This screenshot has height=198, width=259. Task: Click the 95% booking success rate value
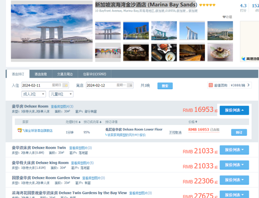pyautogui.click(x=87, y=132)
